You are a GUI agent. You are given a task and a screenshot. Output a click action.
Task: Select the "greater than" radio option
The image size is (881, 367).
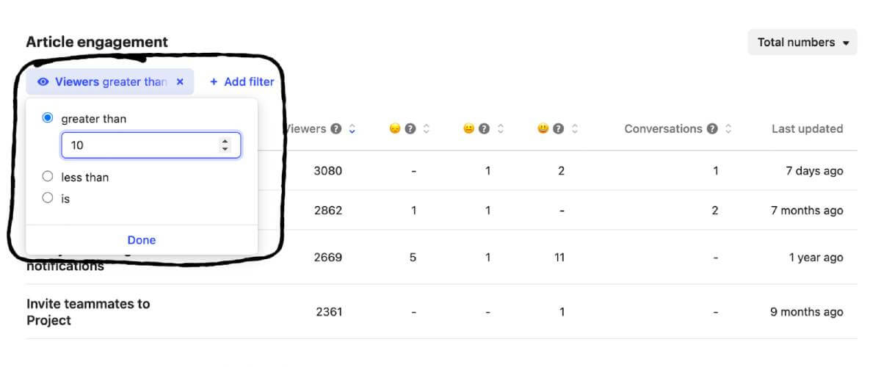48,118
